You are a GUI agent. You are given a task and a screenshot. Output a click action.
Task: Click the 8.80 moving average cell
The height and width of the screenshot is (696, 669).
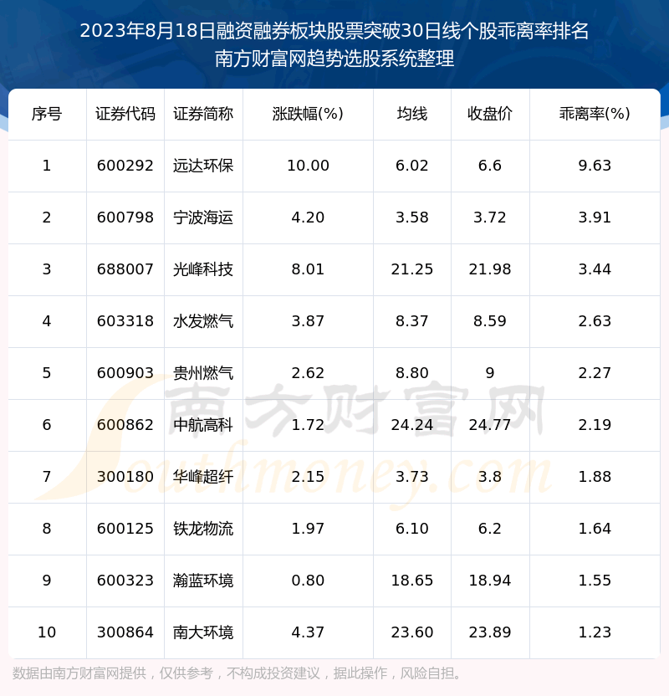(x=412, y=373)
